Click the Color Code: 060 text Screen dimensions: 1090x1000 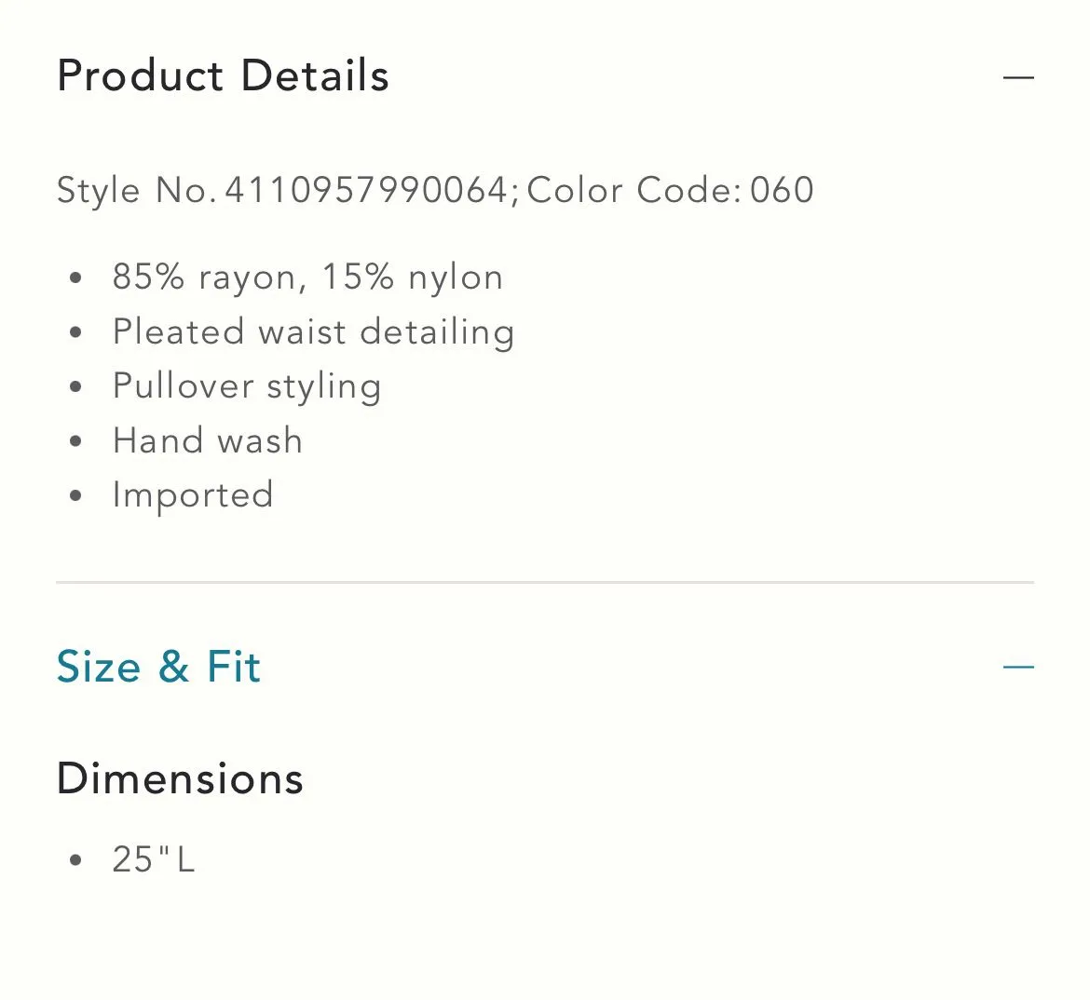[x=670, y=191]
